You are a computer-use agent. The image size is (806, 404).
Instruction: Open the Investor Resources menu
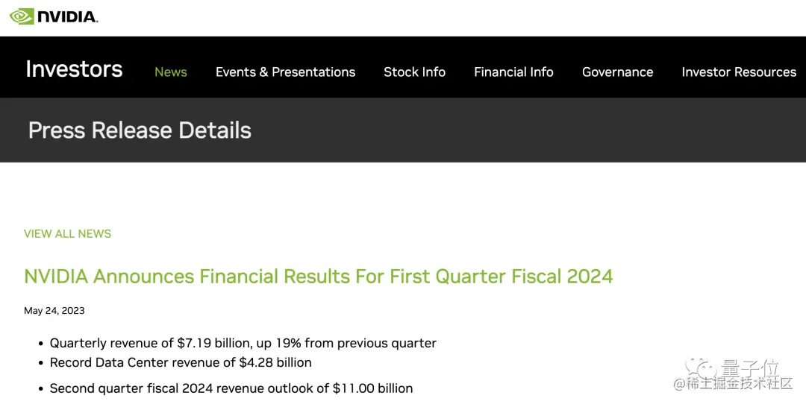tap(738, 72)
